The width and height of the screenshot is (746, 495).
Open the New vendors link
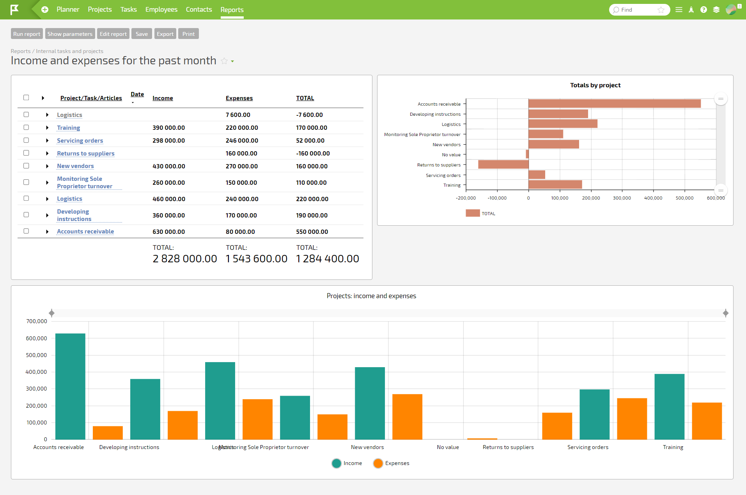click(75, 166)
